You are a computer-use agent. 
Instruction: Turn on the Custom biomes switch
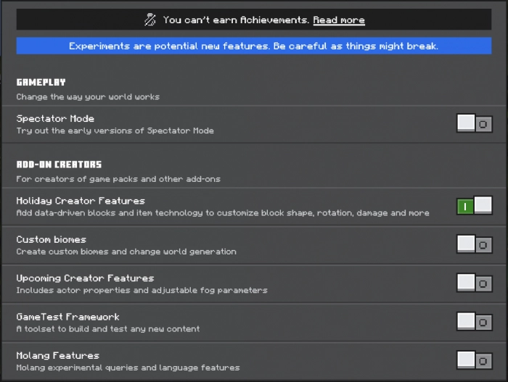click(475, 245)
